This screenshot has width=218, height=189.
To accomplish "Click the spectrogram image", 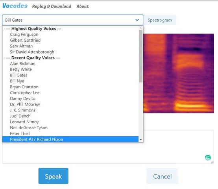I will [179, 73].
